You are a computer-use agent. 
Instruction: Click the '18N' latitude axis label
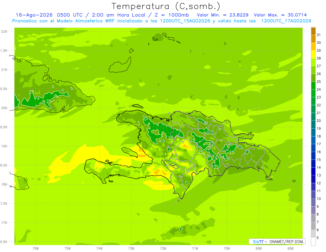(x=5, y=185)
